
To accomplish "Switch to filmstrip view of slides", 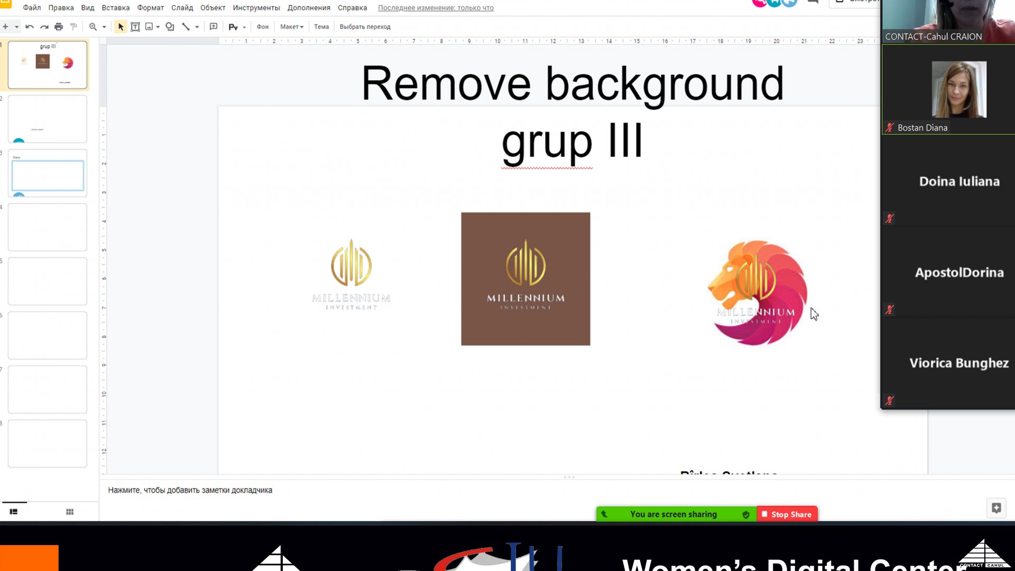I will (x=14, y=512).
